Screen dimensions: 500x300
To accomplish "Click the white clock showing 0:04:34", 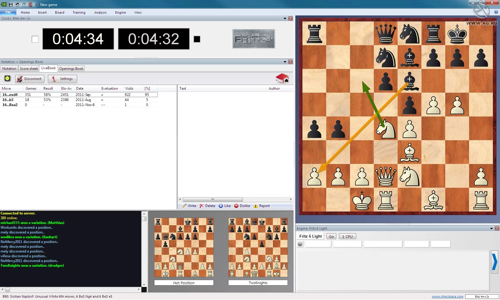I will pyautogui.click(x=78, y=39).
